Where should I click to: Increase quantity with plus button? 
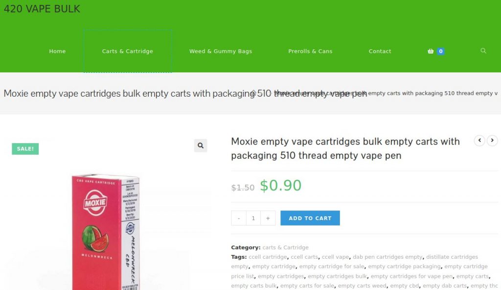pos(268,218)
